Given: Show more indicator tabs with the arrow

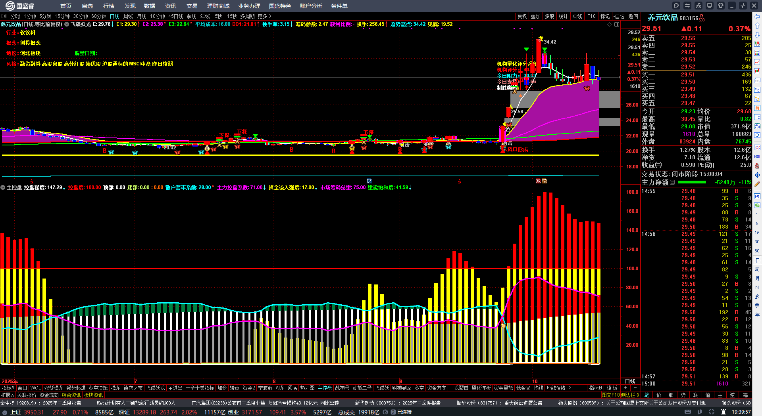Looking at the screenshot, I should tap(570, 388).
